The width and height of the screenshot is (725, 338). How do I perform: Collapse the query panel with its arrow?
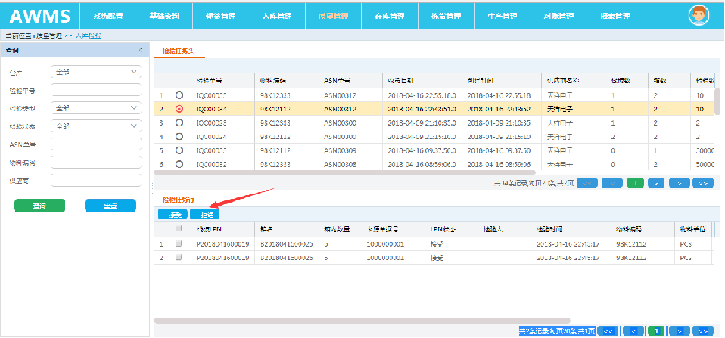(140, 51)
